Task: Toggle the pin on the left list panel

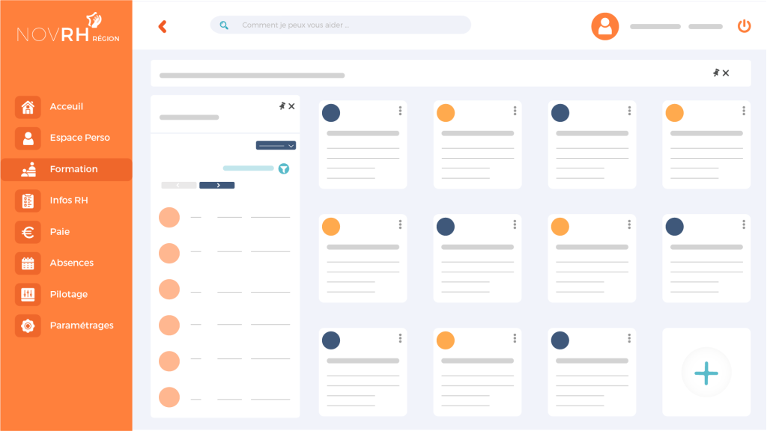Action: (x=282, y=106)
